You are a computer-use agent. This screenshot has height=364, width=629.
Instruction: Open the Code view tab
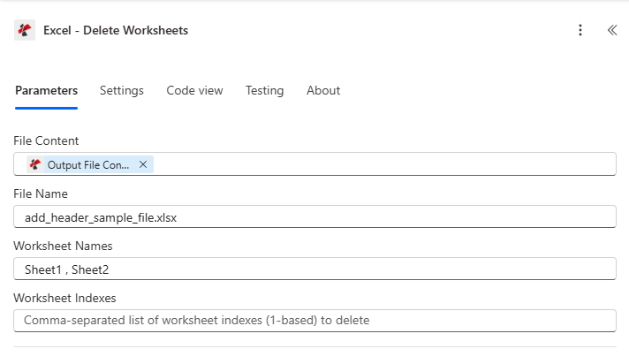194,91
